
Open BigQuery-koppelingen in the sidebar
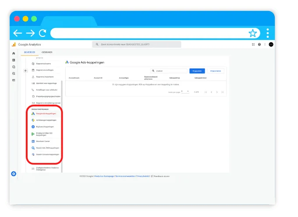[46, 127]
